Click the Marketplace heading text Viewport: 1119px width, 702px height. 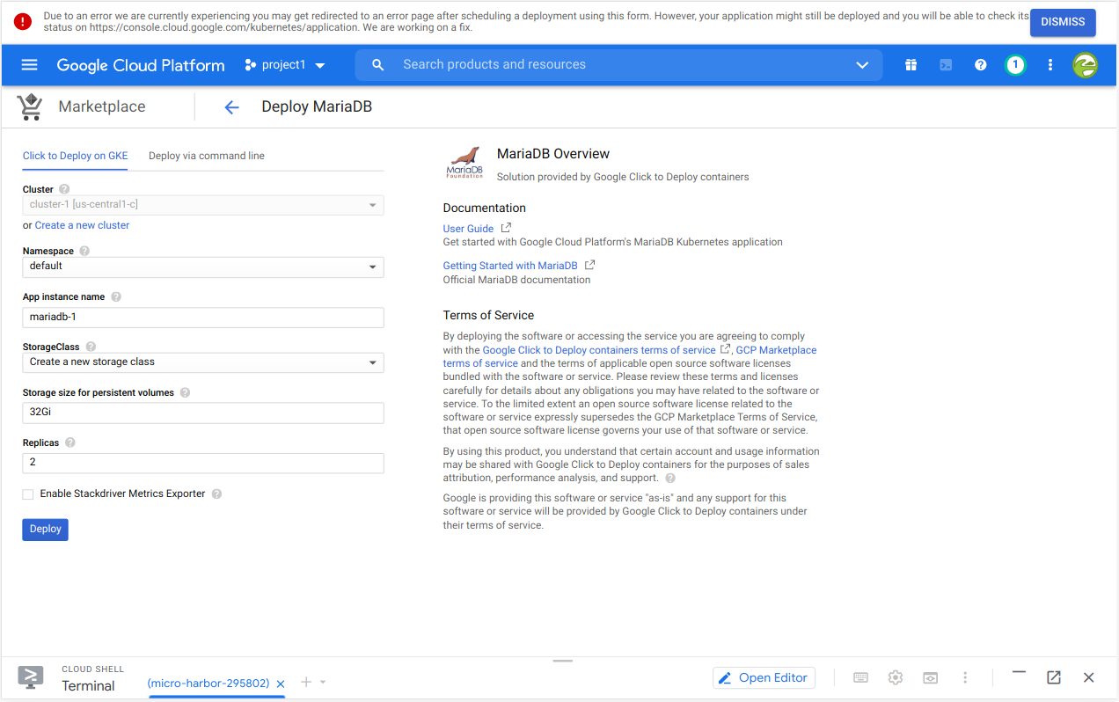[x=102, y=107]
